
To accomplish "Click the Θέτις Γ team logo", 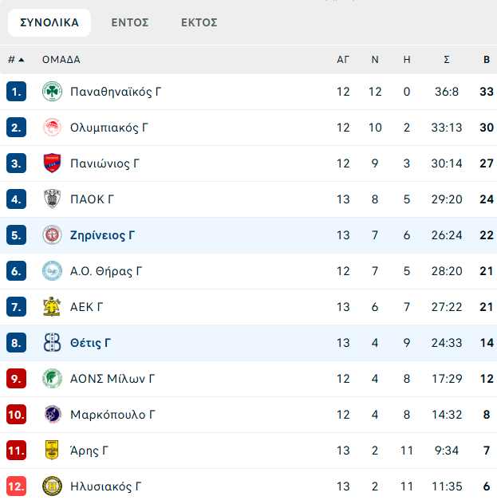I will pos(52,343).
